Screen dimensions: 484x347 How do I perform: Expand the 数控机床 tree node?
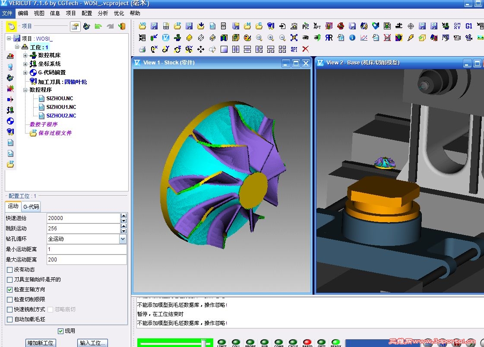(x=25, y=56)
